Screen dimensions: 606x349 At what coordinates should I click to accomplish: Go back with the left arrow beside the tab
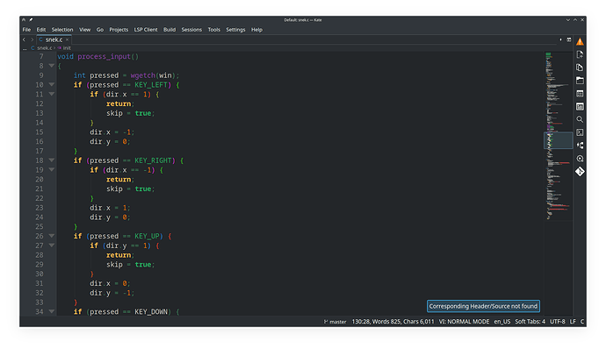pos(24,39)
